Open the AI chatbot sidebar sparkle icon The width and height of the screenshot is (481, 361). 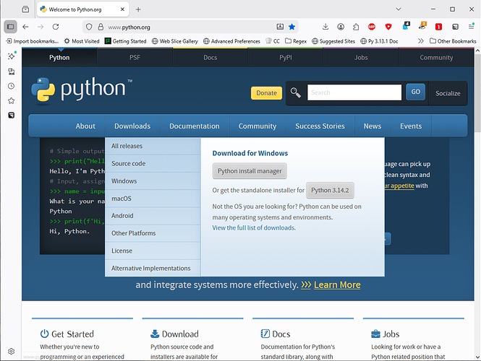click(x=12, y=56)
